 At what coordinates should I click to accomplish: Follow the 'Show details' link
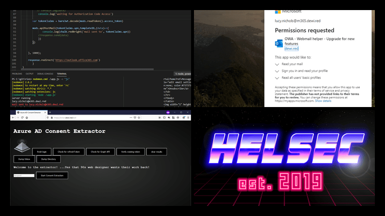(x=323, y=101)
